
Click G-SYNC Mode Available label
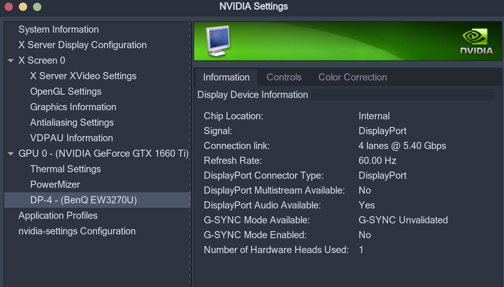pos(257,220)
